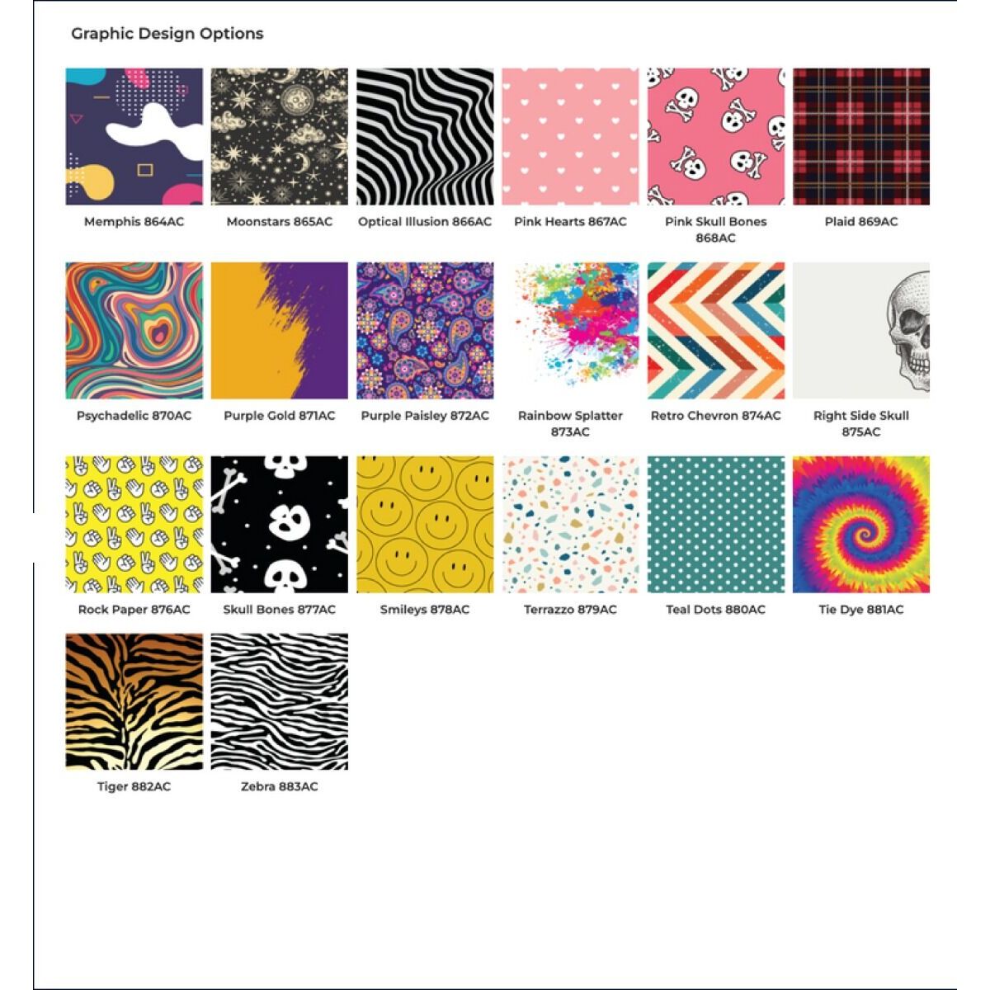The image size is (990, 990).
Task: Select the Tie Dye 881AC spiral design
Action: (x=861, y=525)
